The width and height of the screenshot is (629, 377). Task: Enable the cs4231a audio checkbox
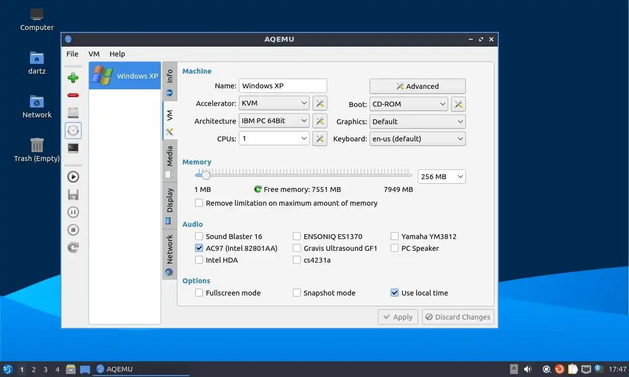pos(297,260)
